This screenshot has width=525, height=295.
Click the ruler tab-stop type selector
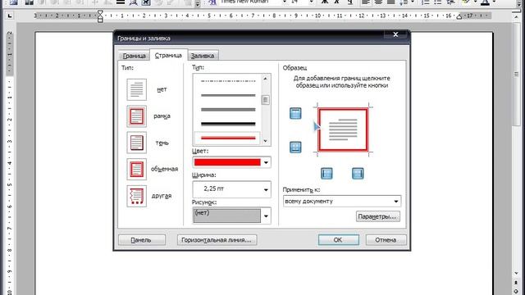(10, 16)
